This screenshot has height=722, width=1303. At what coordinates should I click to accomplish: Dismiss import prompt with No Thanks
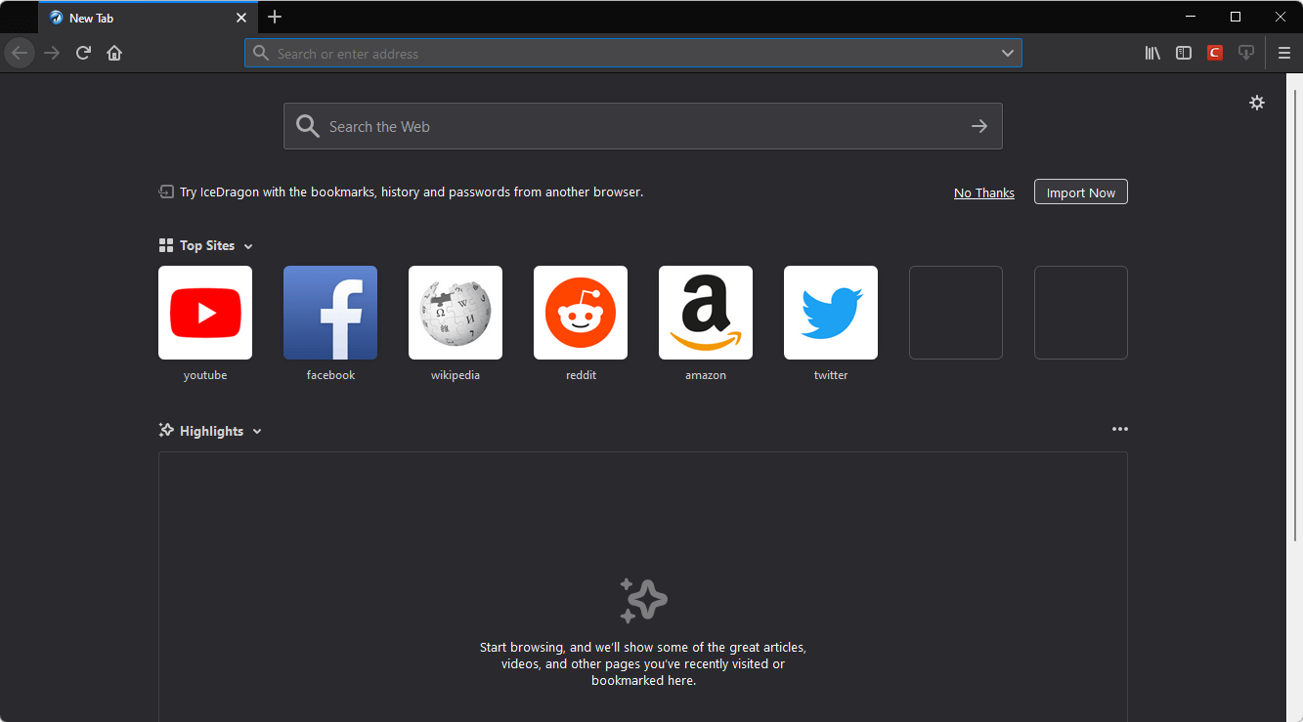(984, 192)
